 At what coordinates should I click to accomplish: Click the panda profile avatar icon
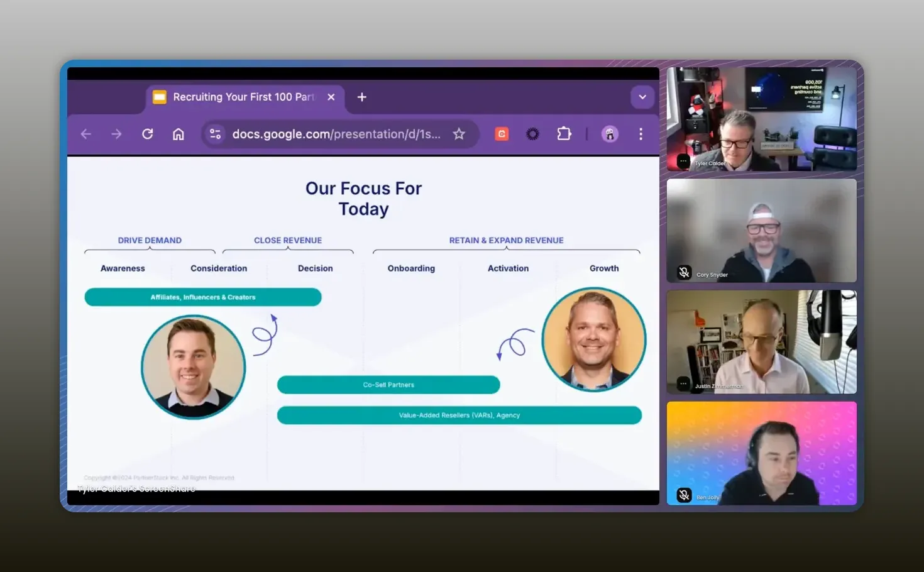(609, 134)
